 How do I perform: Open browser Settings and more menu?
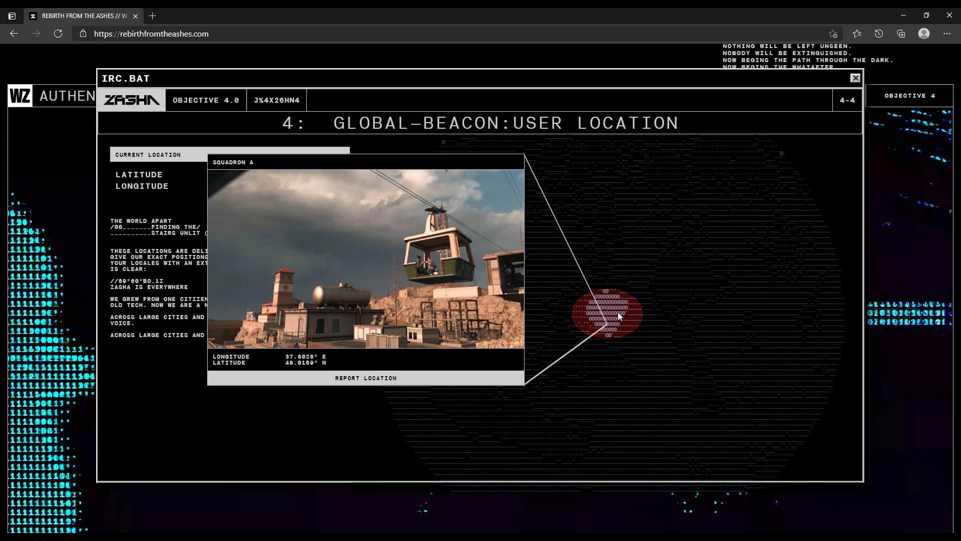[x=946, y=34]
